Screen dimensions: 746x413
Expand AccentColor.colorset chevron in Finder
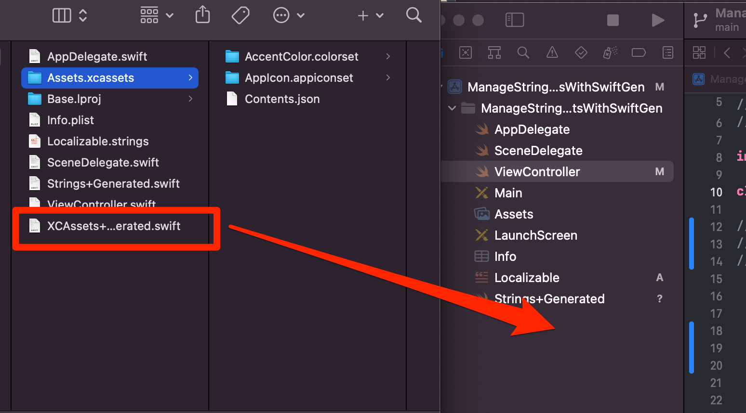(x=388, y=56)
